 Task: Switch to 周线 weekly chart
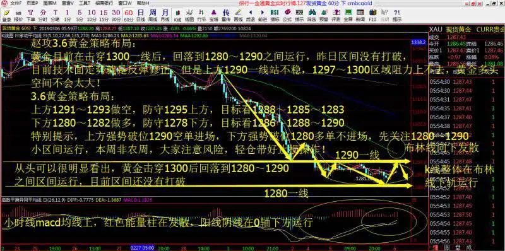153,15
